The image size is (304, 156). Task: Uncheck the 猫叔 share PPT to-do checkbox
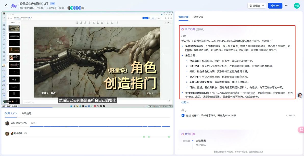pyautogui.click(x=183, y=115)
